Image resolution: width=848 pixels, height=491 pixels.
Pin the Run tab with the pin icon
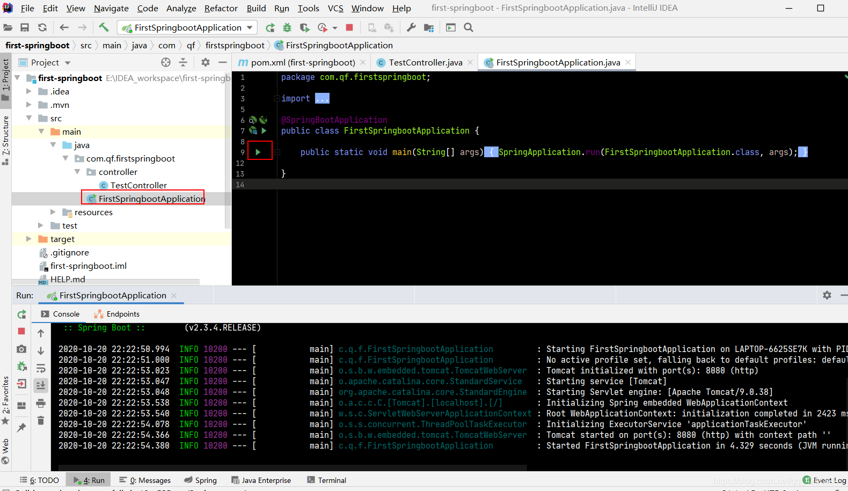click(x=21, y=427)
